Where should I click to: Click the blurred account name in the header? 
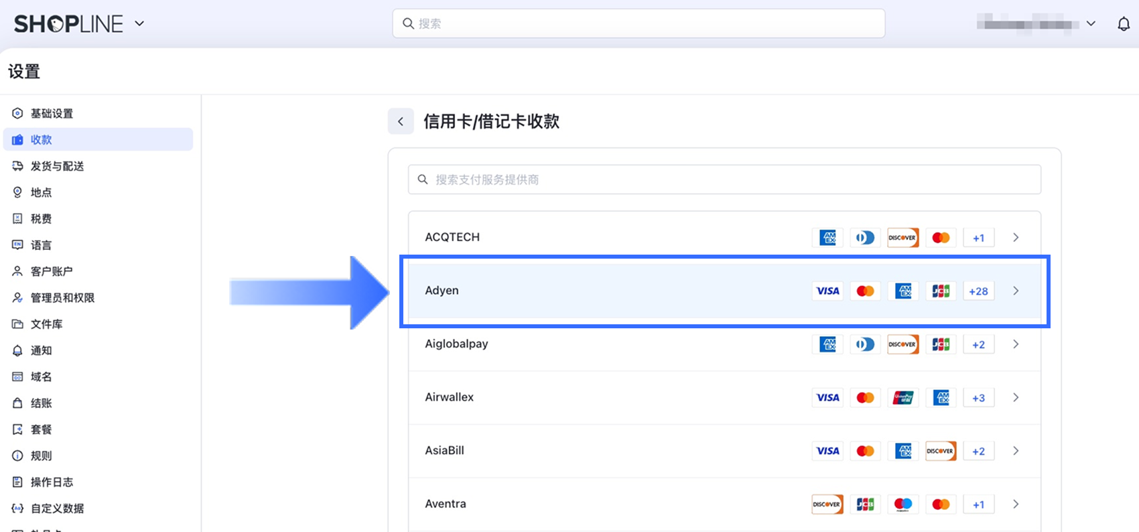[x=1027, y=23]
